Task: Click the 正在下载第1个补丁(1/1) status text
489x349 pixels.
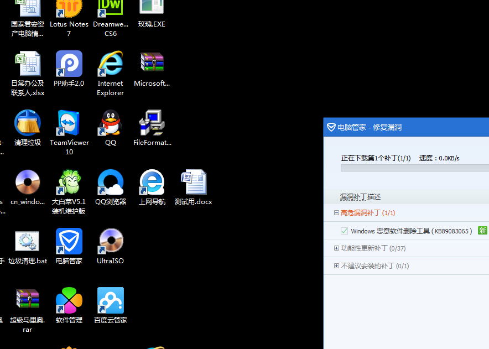Action: point(376,158)
